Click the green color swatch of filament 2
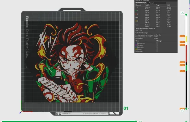Screen dimensions: 190x122 (136, 11)
